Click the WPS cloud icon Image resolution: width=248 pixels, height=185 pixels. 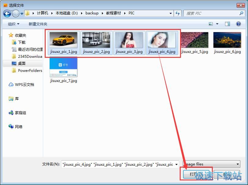tap(11, 84)
